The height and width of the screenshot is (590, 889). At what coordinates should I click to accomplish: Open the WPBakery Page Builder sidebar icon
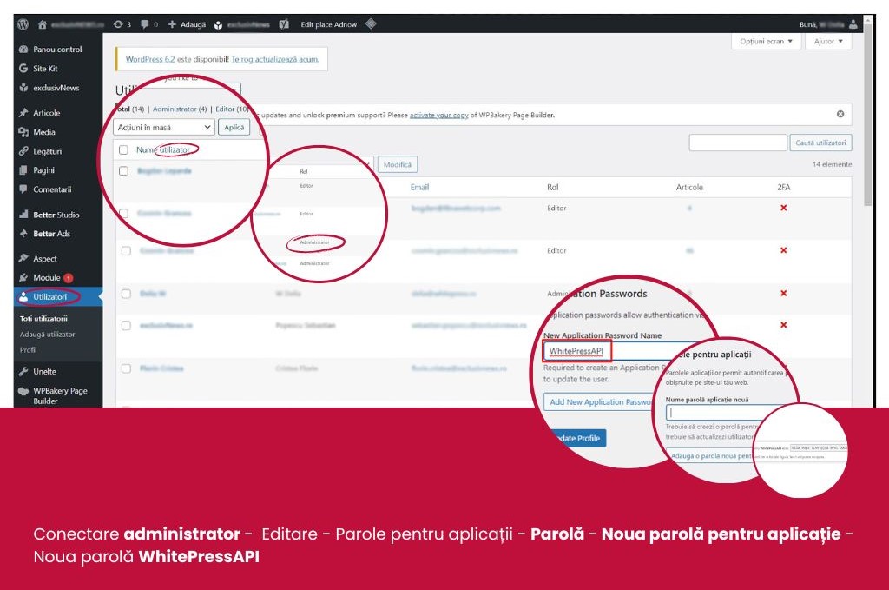click(x=23, y=391)
